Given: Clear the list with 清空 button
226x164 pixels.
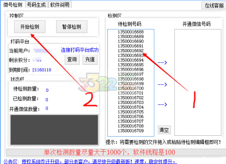Looking at the screenshot, I should tap(164, 130).
